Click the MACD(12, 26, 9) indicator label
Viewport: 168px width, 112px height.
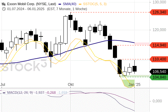(20, 93)
